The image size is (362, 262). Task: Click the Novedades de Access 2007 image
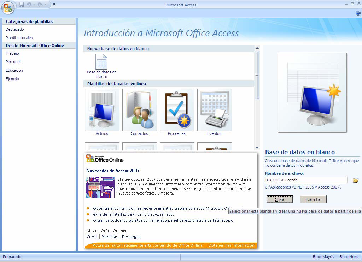point(100,187)
